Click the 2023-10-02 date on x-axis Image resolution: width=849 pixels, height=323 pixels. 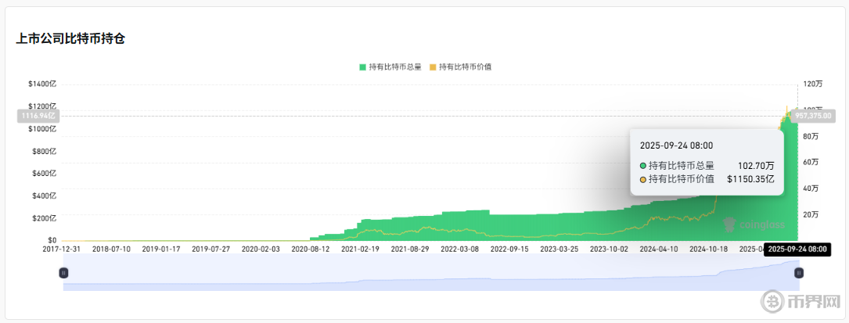click(609, 249)
